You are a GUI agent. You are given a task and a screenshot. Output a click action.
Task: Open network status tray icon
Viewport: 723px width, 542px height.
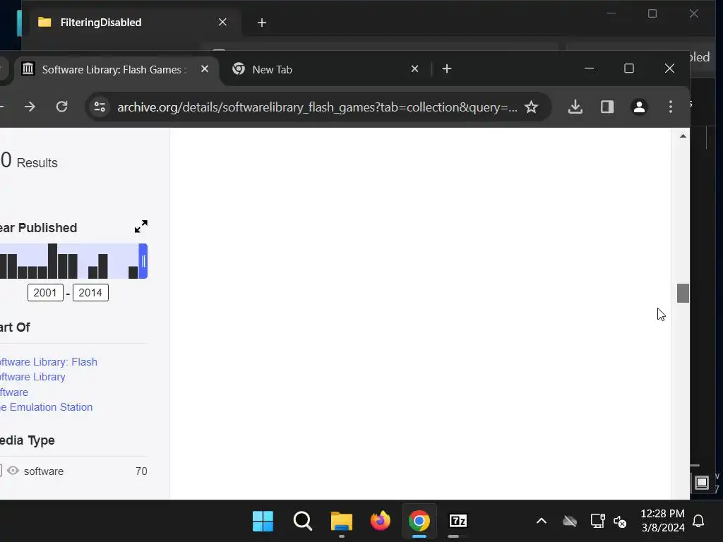(597, 522)
